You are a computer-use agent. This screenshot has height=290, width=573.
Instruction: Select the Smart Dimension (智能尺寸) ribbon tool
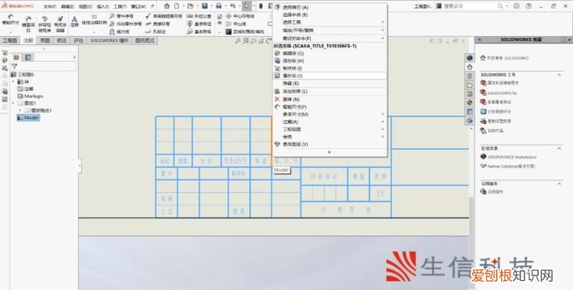pyautogui.click(x=11, y=20)
